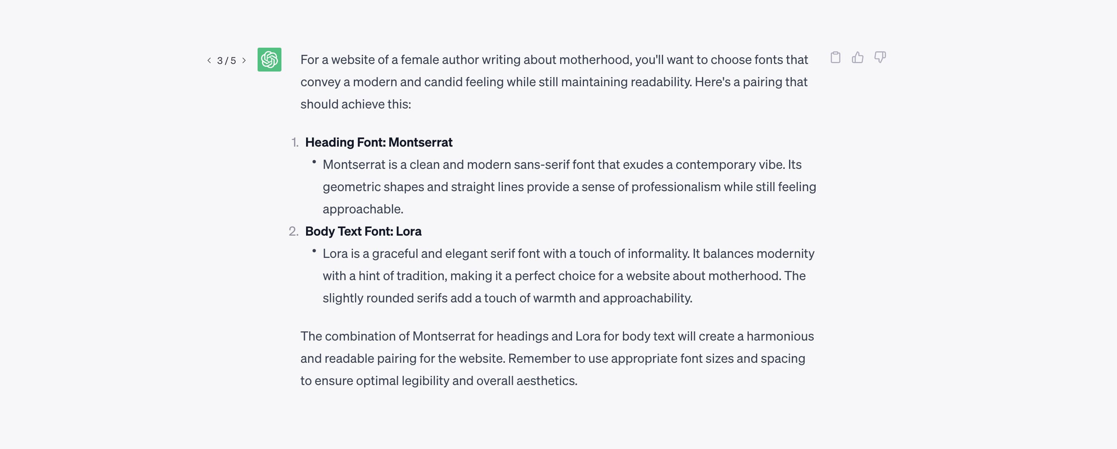Mark the response with thumbs down
1117x449 pixels.
pos(880,57)
